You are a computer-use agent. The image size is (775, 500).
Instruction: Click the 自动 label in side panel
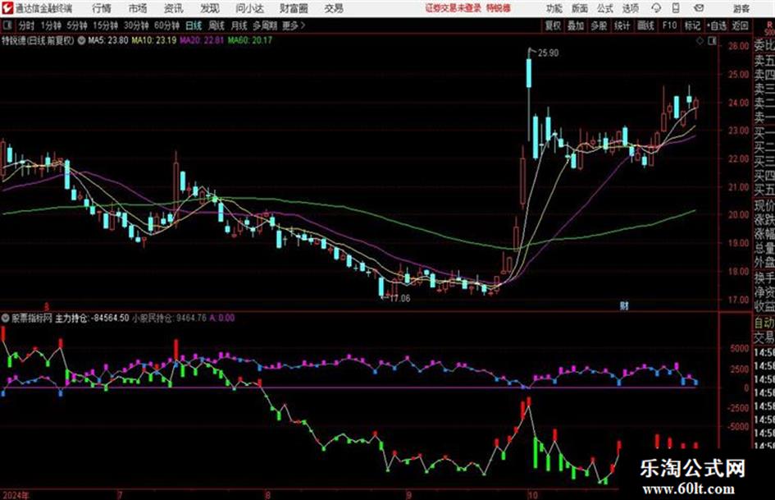(764, 323)
